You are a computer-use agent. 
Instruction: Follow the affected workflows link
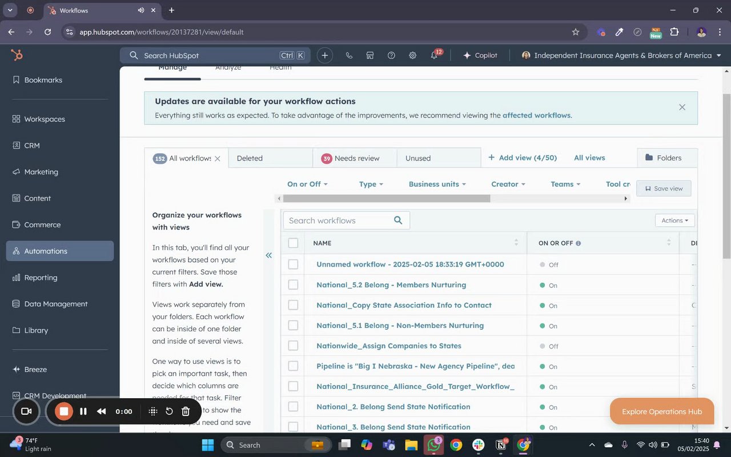(x=536, y=115)
